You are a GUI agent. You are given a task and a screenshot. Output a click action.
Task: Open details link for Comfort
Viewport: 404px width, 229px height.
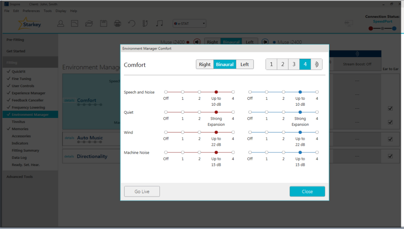pos(69,101)
